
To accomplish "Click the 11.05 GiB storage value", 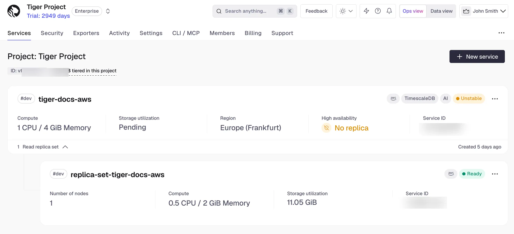I will tap(302, 203).
